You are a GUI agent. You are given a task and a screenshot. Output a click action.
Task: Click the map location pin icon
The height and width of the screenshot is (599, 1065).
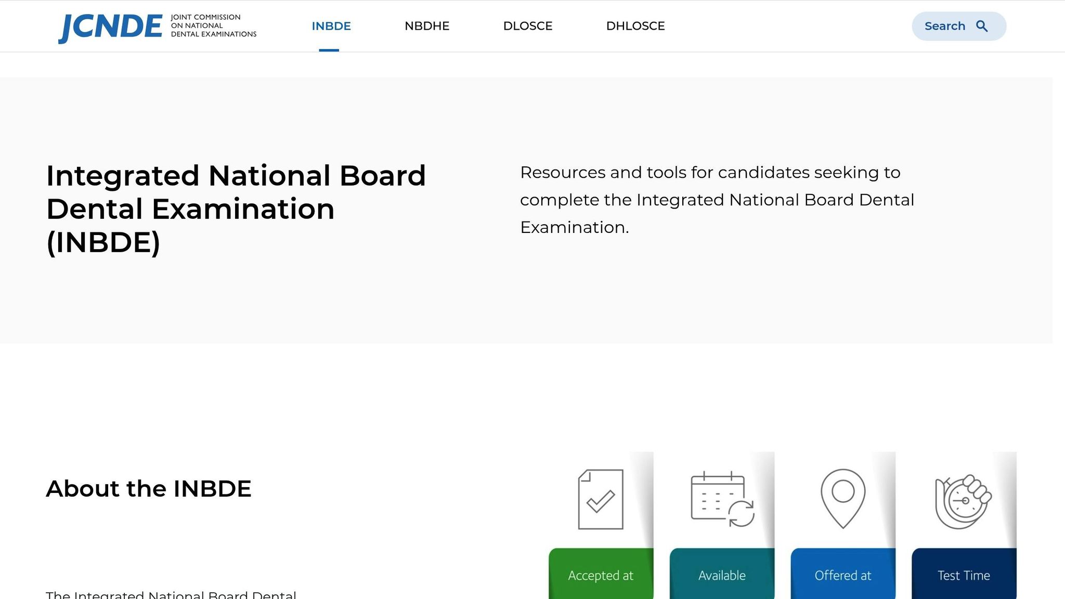tap(843, 499)
